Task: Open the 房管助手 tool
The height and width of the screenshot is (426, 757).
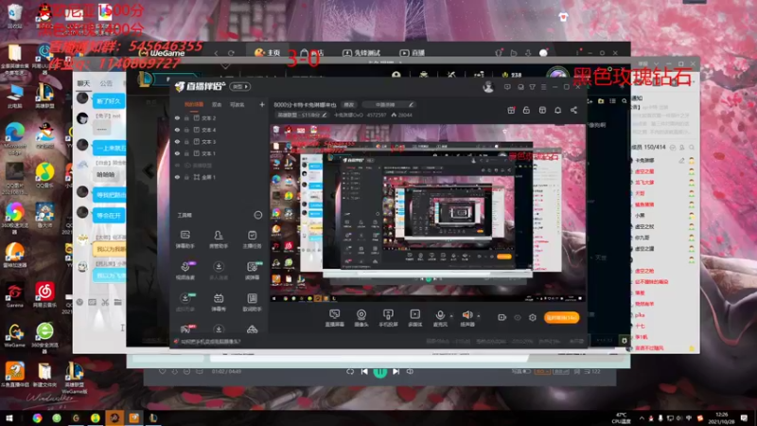Action: [x=219, y=239]
